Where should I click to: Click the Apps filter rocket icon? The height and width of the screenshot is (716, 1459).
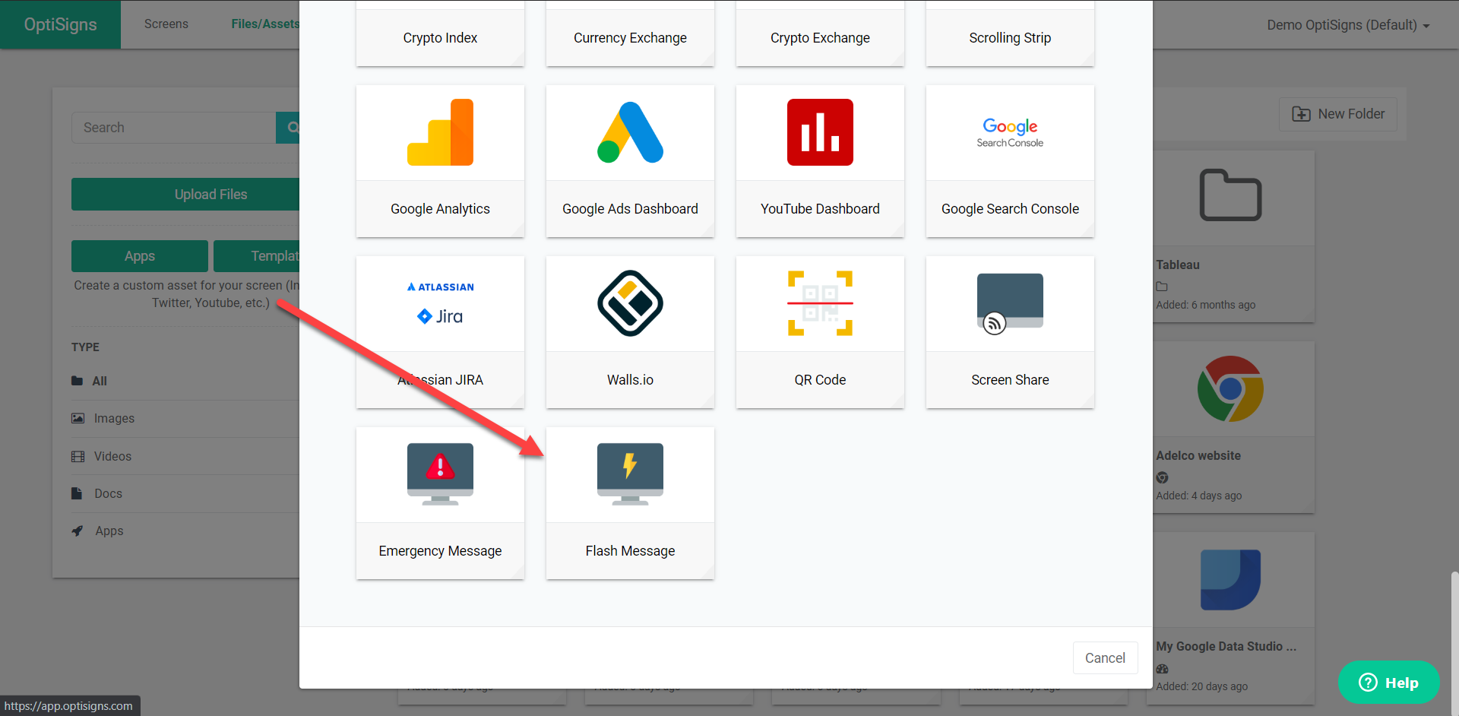77,531
